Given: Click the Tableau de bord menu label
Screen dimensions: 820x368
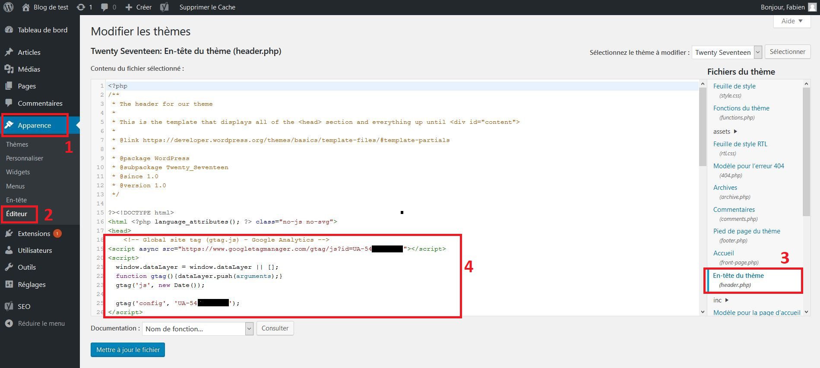Looking at the screenshot, I should tap(43, 30).
